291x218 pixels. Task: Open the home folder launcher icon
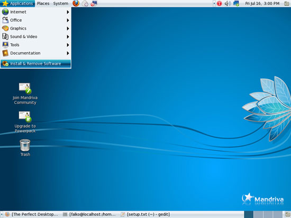coord(85,3)
